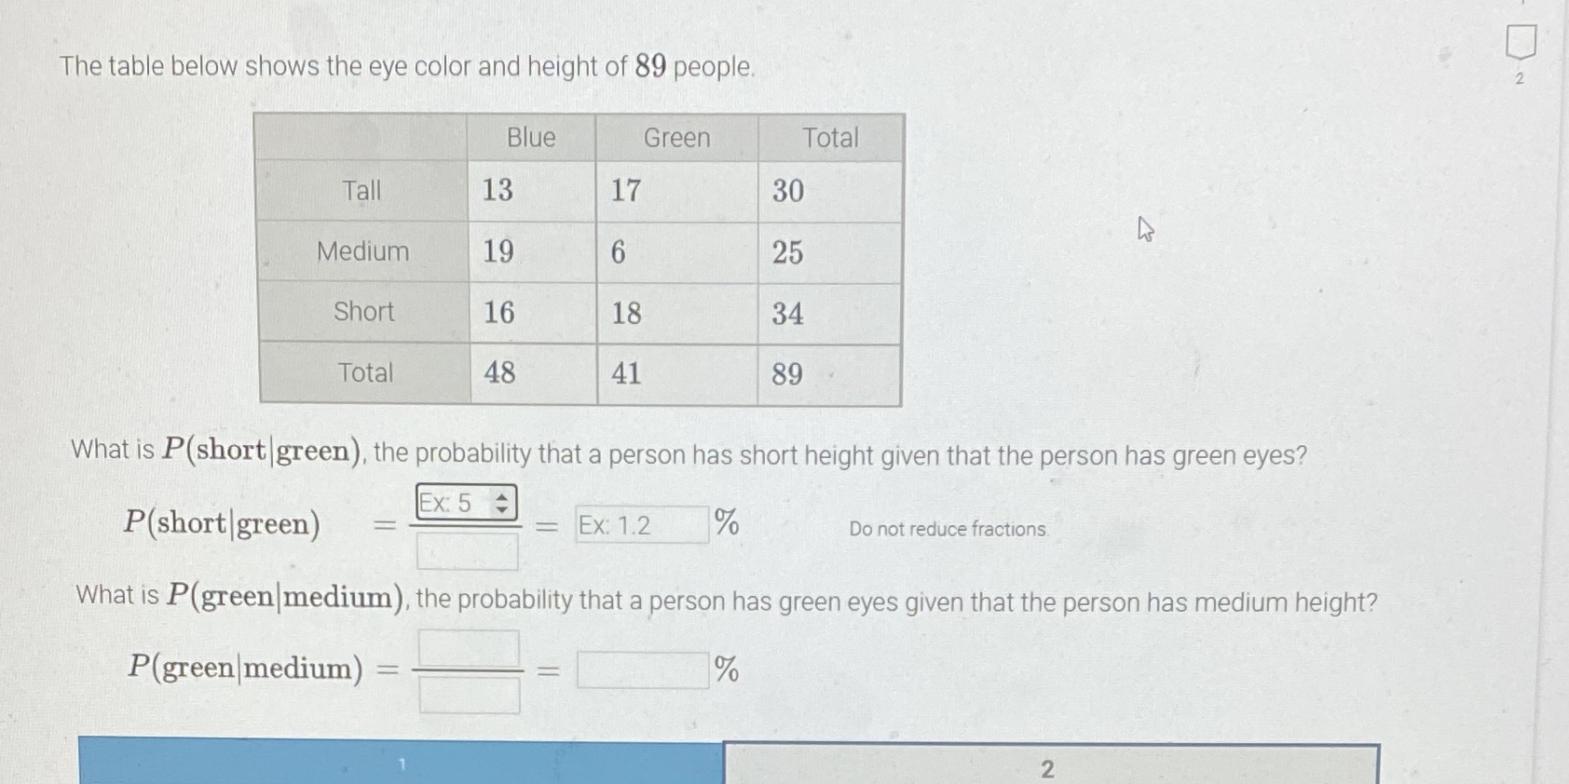Click the empty denominator box under Ex: 5
Viewport: 1569px width, 784px height.
pyautogui.click(x=466, y=549)
